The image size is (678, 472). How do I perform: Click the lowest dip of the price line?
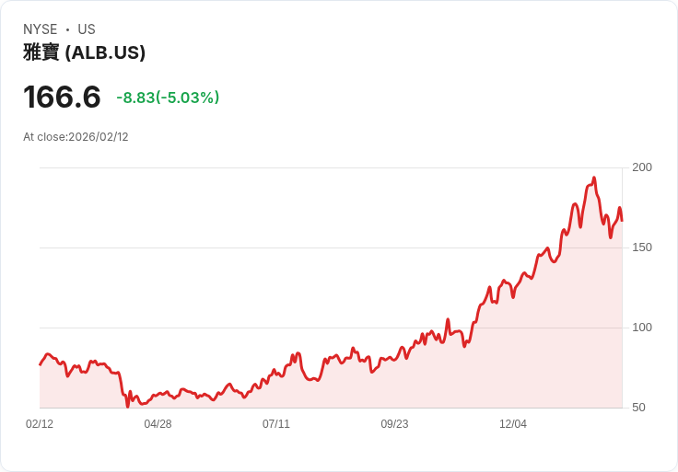click(x=127, y=406)
